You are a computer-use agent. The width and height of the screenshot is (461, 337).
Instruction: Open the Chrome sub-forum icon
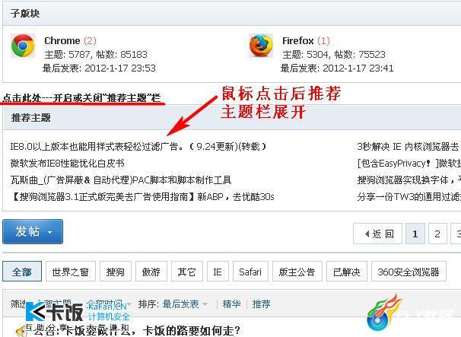click(x=23, y=46)
